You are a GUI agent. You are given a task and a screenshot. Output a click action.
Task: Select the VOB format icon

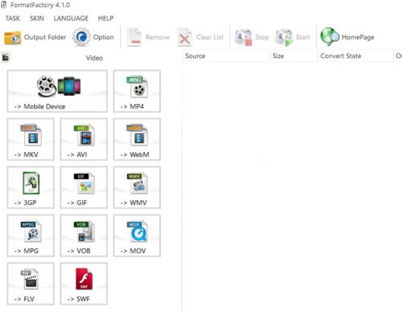click(84, 232)
